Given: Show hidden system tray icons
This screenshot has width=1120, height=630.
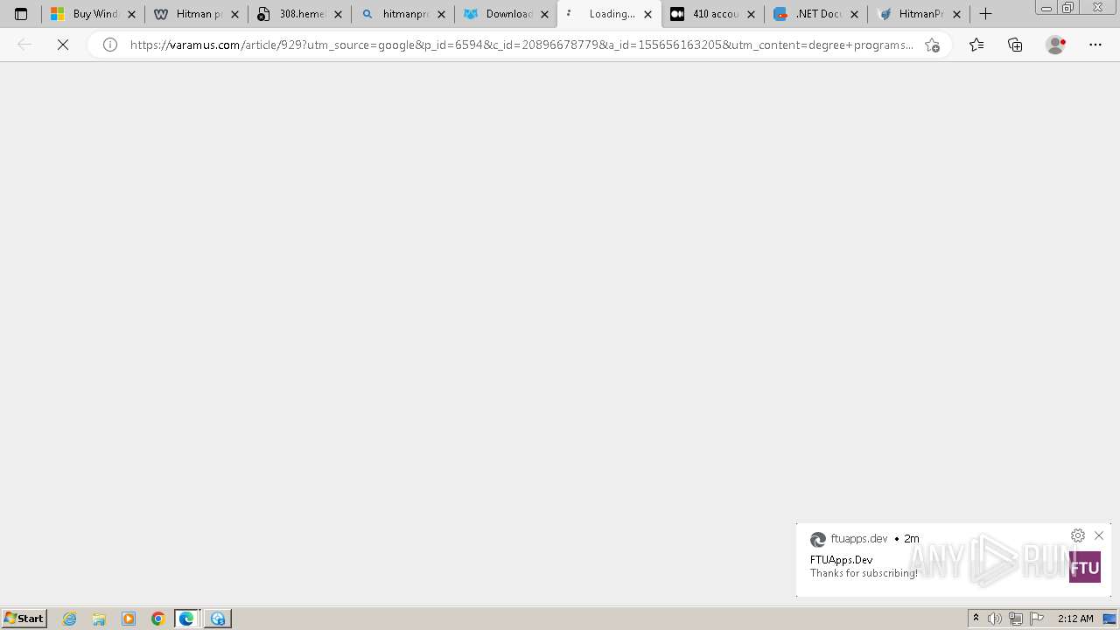Looking at the screenshot, I should coord(976,619).
